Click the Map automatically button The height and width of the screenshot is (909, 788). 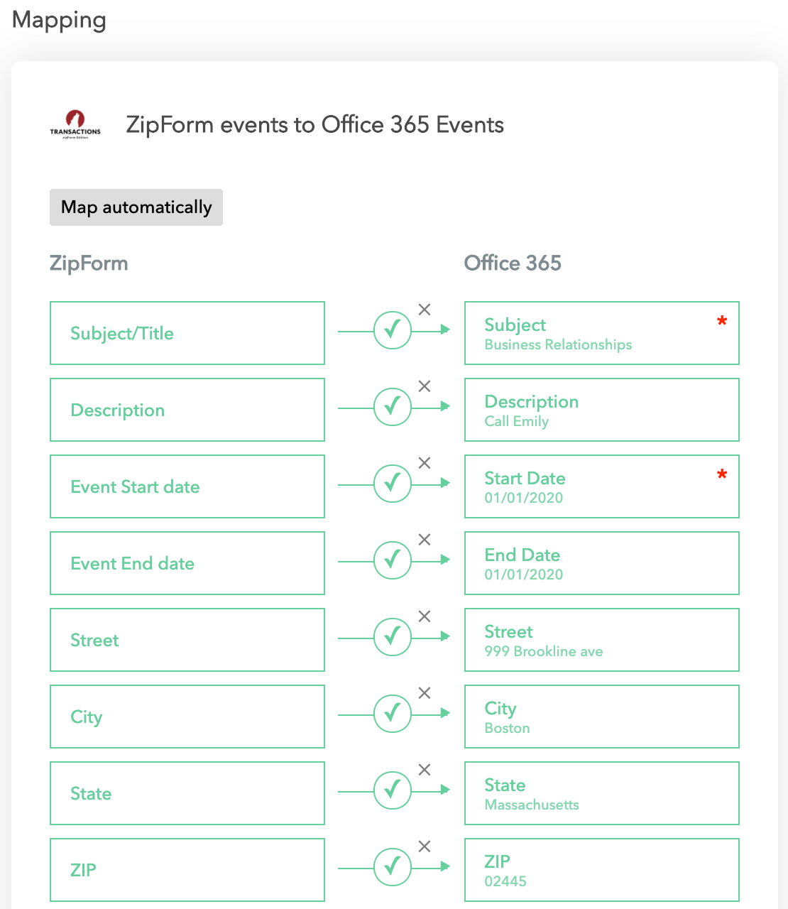(136, 207)
